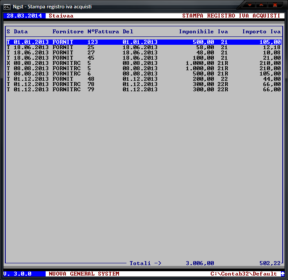The height and width of the screenshot is (280, 288).
Task: Click the console icon in the title bar
Action: [7, 6]
